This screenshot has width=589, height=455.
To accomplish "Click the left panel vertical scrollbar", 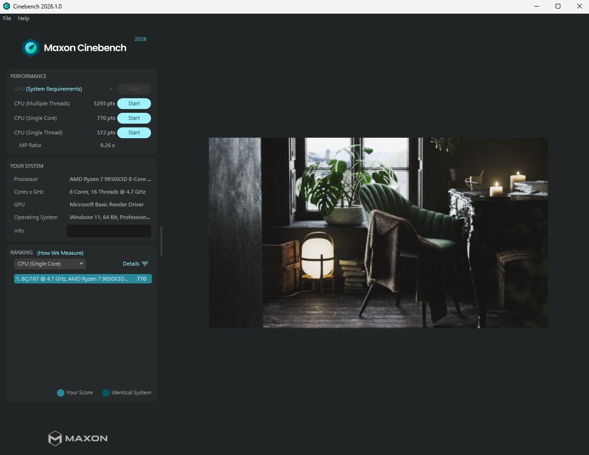I will point(161,241).
